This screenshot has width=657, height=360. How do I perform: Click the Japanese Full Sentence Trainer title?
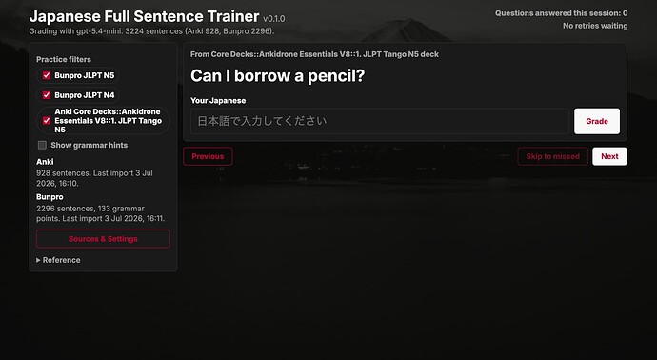point(144,16)
